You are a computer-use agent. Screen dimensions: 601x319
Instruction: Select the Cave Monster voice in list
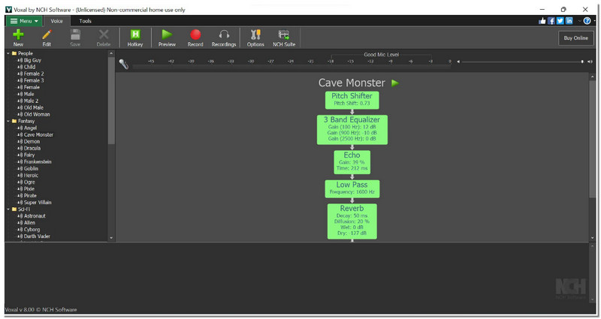tap(38, 135)
